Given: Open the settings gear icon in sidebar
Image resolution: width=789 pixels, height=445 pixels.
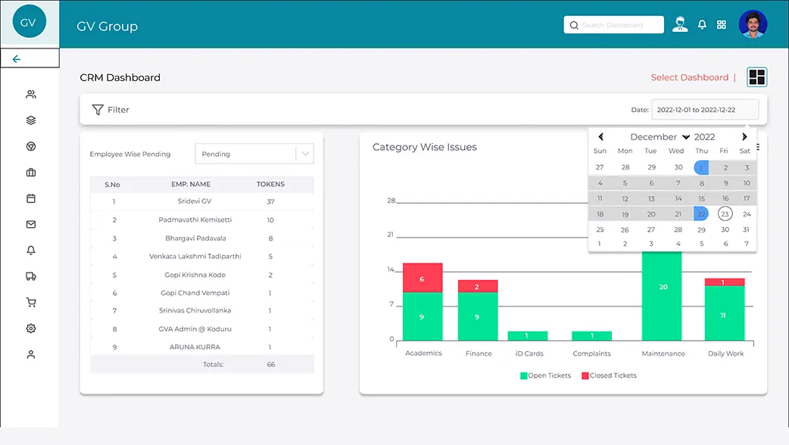Looking at the screenshot, I should [x=31, y=328].
